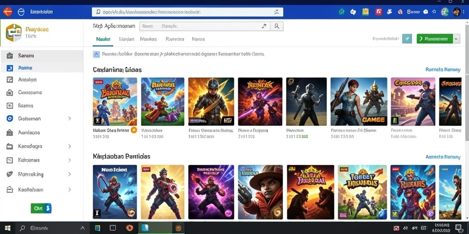Click the notification icon at the taskbar's right end
Viewport: 469px width, 234px height.
tap(458, 228)
